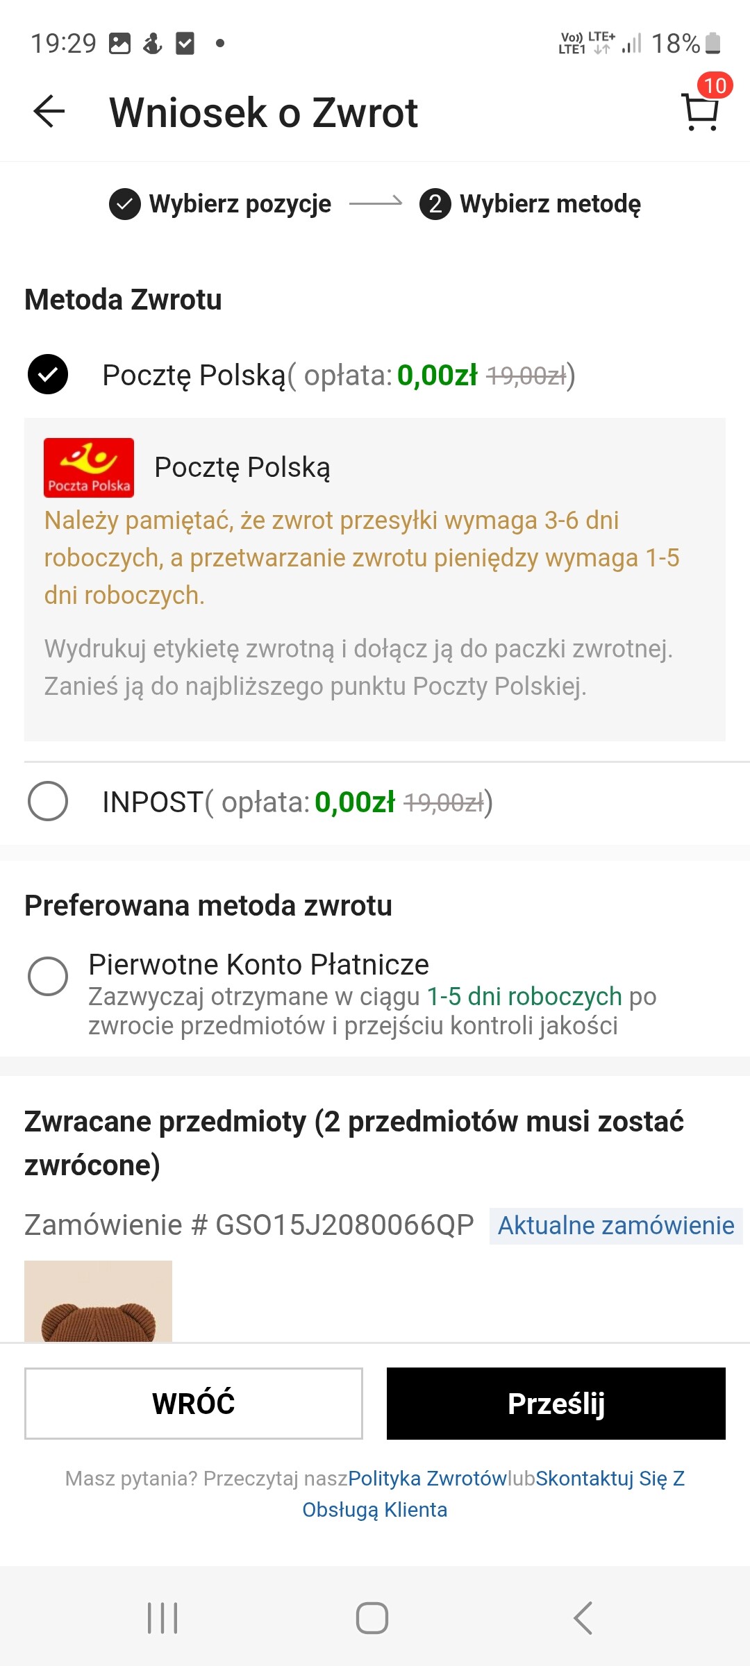Viewport: 750px width, 1666px height.
Task: Go to Wybierz pozycje step
Action: 240,204
